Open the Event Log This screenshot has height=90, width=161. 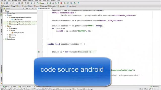(155, 87)
